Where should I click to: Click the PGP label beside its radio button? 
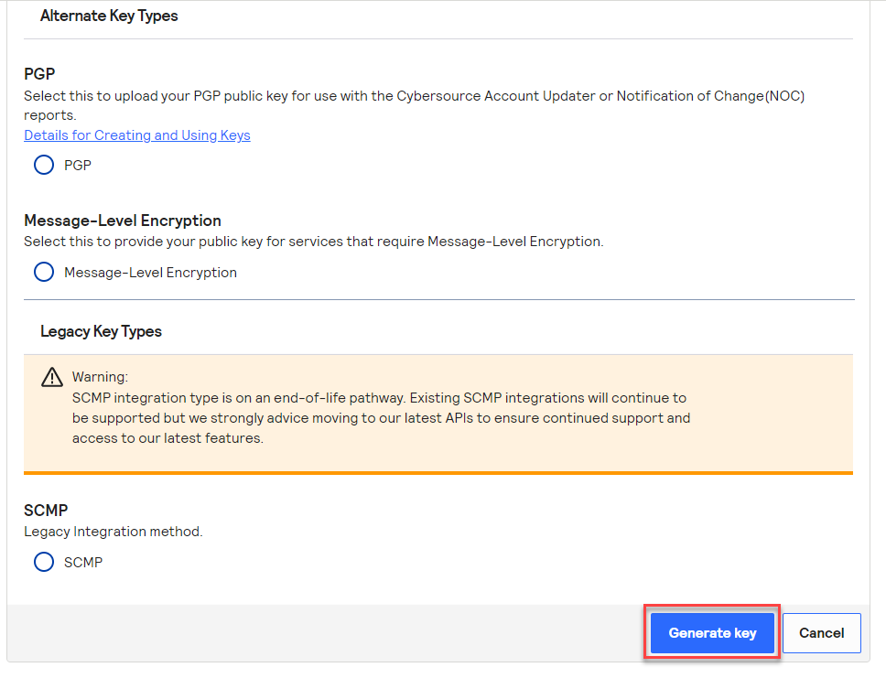click(x=78, y=165)
